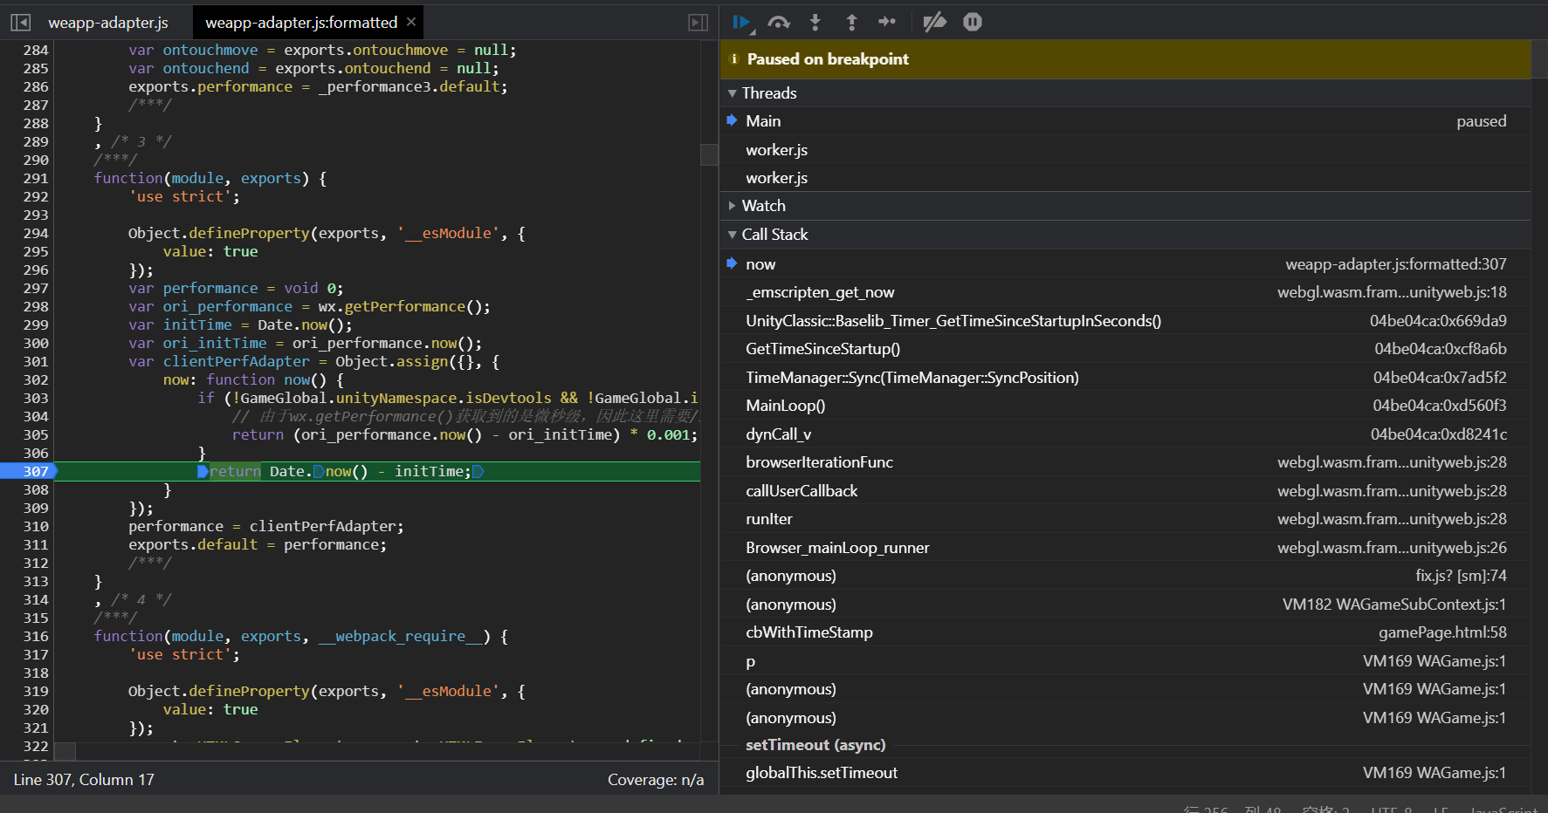Select MainLoop() stack frame

(x=1125, y=406)
